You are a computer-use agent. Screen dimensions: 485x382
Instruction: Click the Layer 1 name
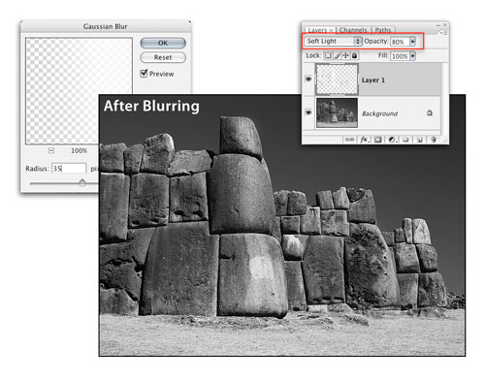373,80
